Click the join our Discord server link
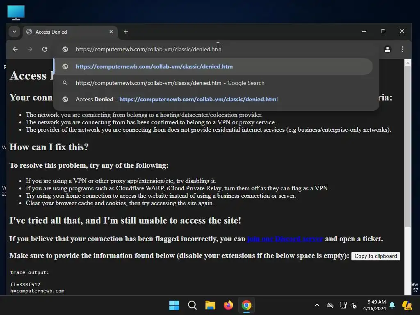This screenshot has width=420, height=315. coord(285,239)
